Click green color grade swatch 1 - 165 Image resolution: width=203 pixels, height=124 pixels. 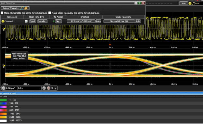(x=3, y=100)
